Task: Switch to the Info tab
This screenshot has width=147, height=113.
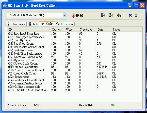Action: pyautogui.click(x=33, y=24)
